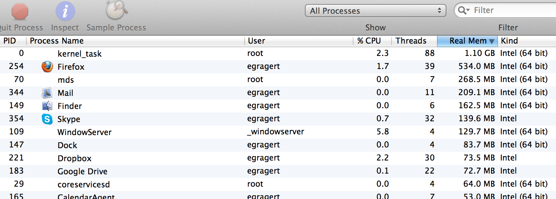
Task: Select the Google Drive process row
Action: 278,171
